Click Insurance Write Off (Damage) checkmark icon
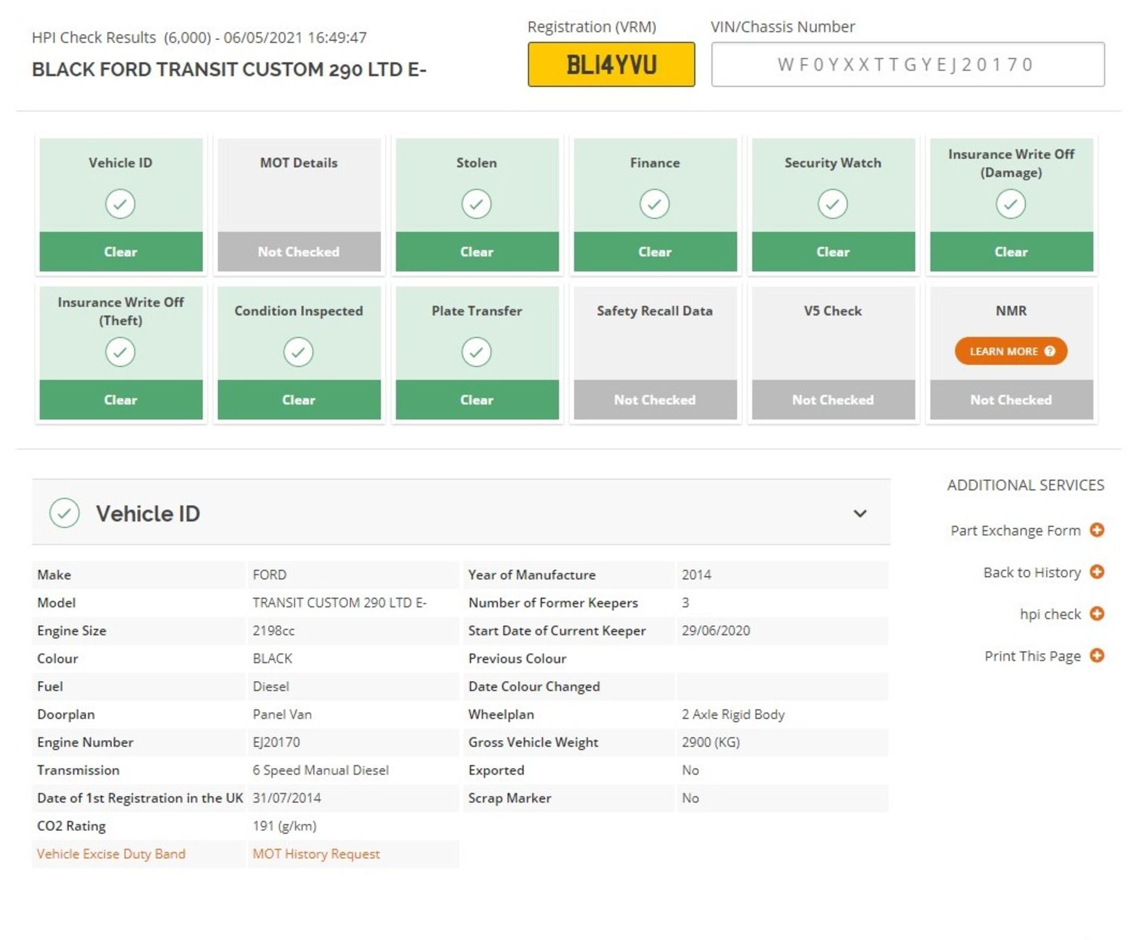Image resolution: width=1146 pixels, height=940 pixels. pyautogui.click(x=1011, y=204)
